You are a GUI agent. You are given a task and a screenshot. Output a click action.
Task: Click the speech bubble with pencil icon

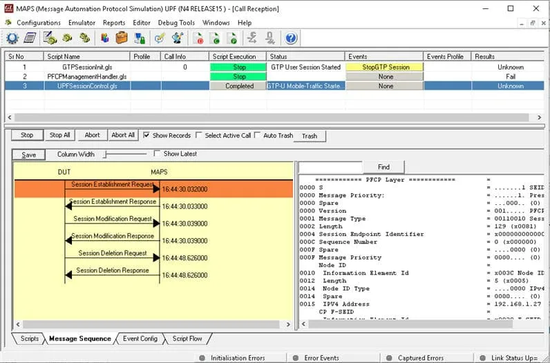pyautogui.click(x=160, y=38)
